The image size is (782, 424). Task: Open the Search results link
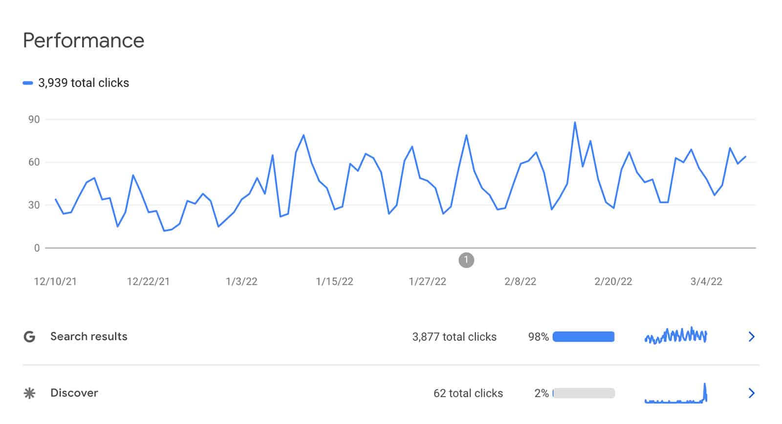pos(88,337)
